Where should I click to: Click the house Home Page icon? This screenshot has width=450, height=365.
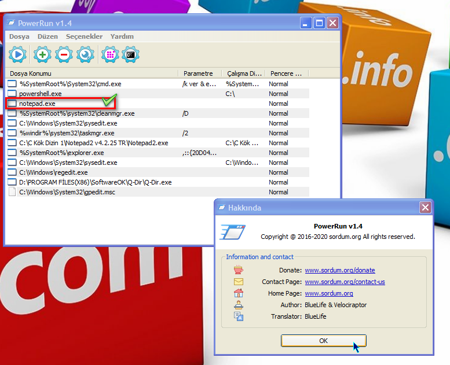(x=239, y=293)
